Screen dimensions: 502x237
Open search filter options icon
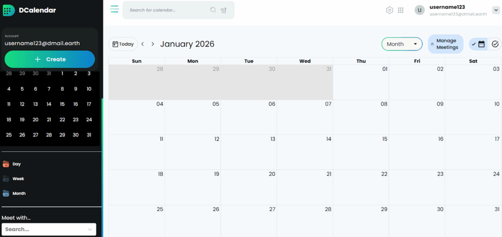click(224, 10)
